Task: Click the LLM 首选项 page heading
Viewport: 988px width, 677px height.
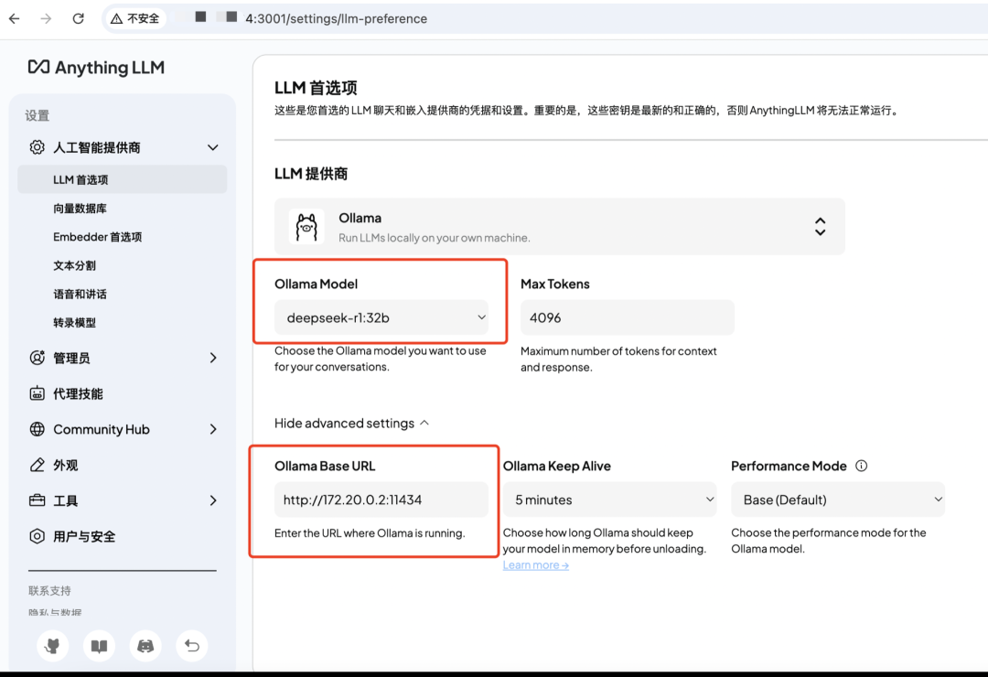Action: click(316, 88)
